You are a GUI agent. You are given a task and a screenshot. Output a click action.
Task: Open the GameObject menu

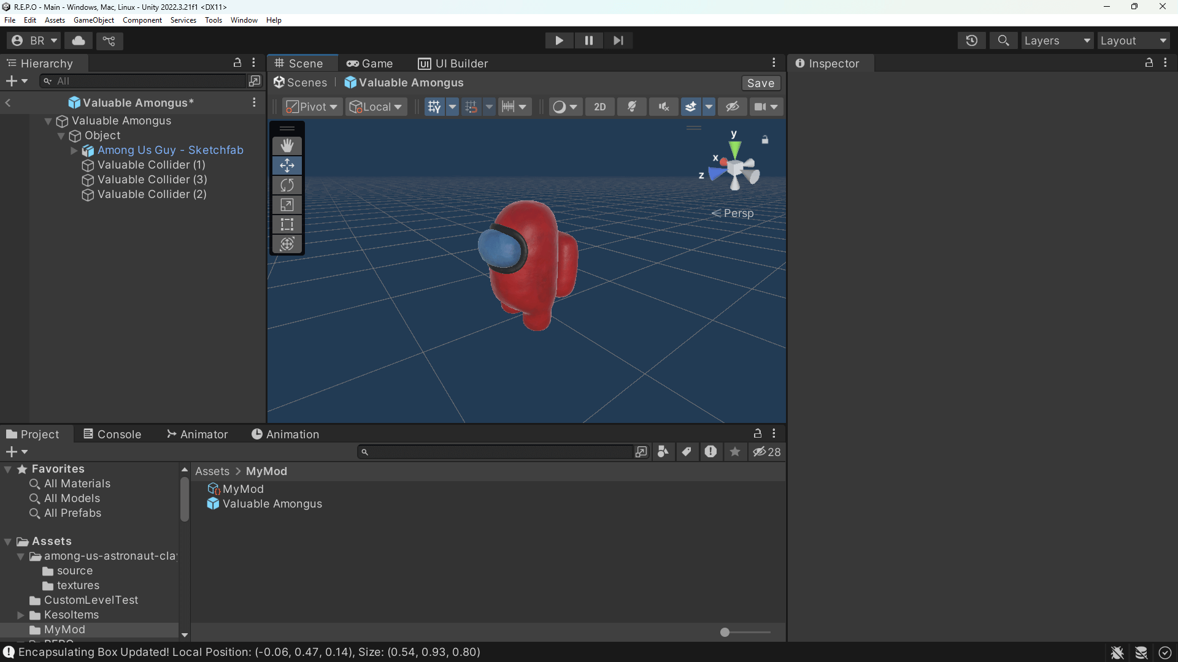coord(93,20)
